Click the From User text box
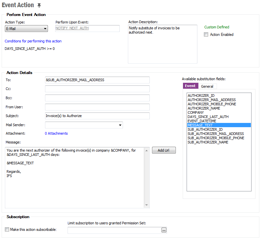This screenshot has width=261, height=239. (x=97, y=107)
